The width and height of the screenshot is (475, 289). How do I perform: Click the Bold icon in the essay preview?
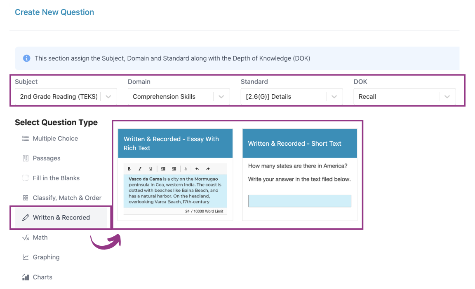pos(129,169)
